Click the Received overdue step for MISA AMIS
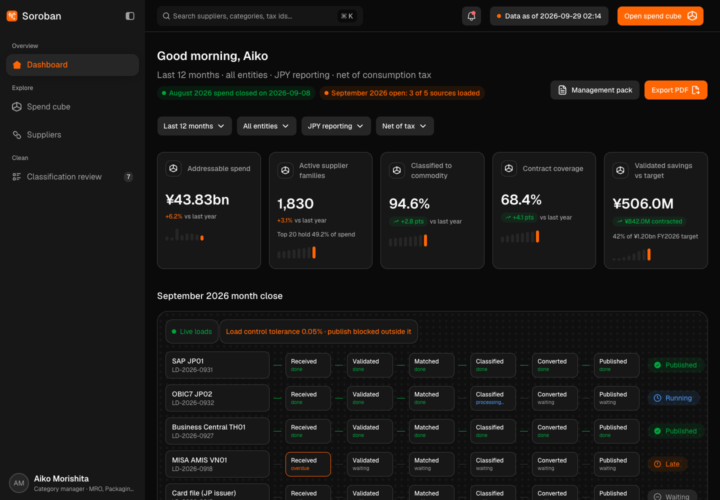The image size is (720, 500). coord(308,464)
